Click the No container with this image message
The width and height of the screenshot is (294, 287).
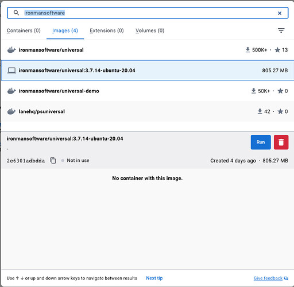pos(148,179)
